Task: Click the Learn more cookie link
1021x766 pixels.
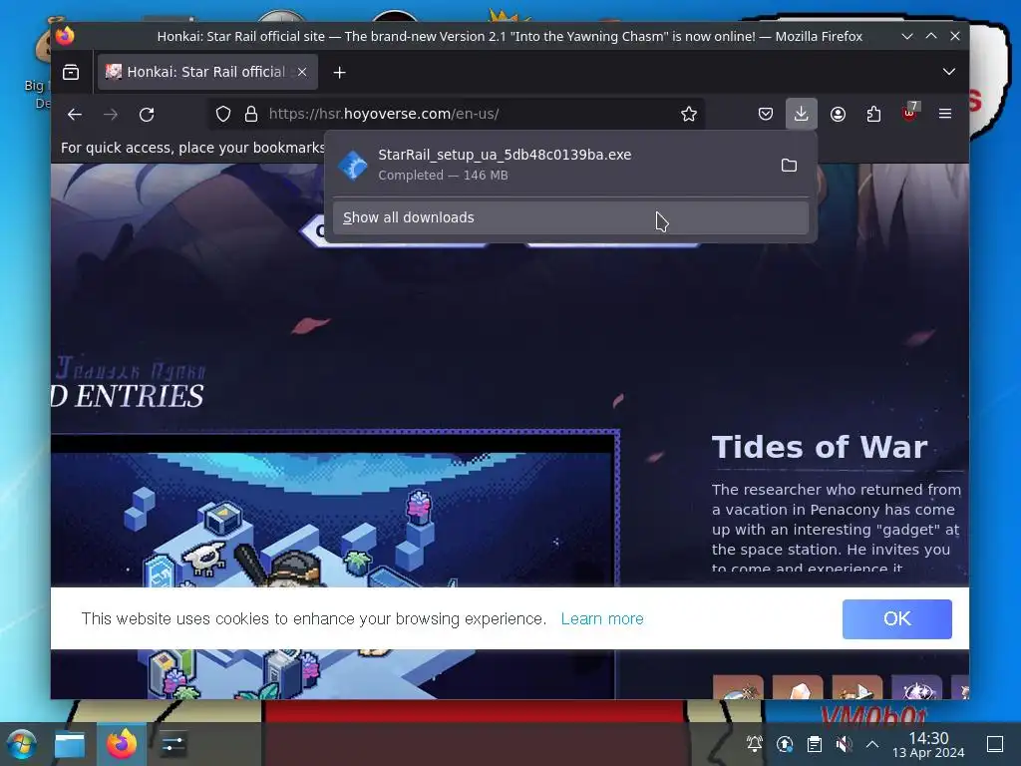Action: 601,618
